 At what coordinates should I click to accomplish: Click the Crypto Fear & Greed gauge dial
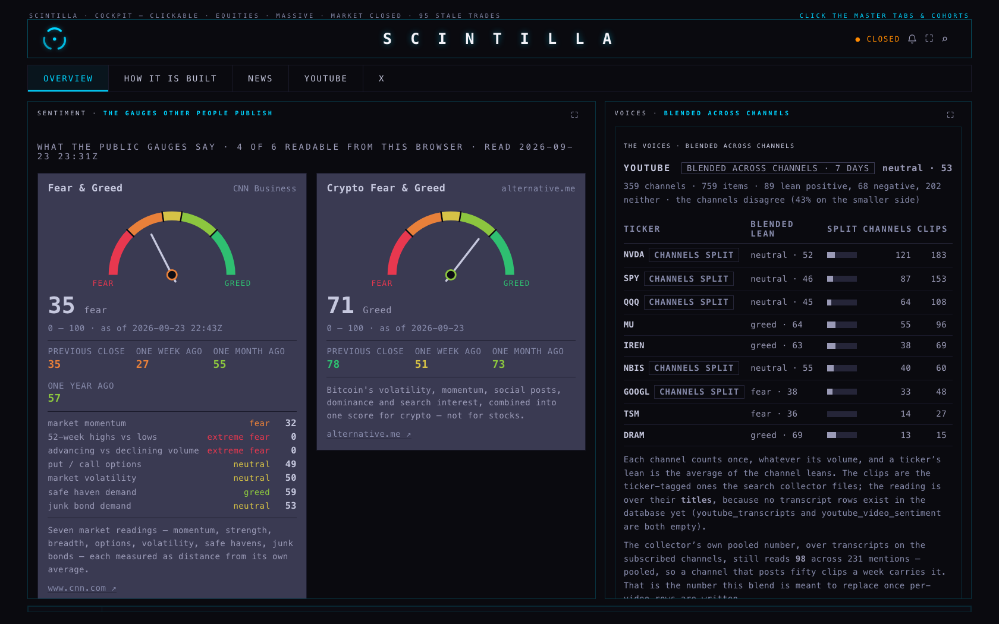click(451, 244)
